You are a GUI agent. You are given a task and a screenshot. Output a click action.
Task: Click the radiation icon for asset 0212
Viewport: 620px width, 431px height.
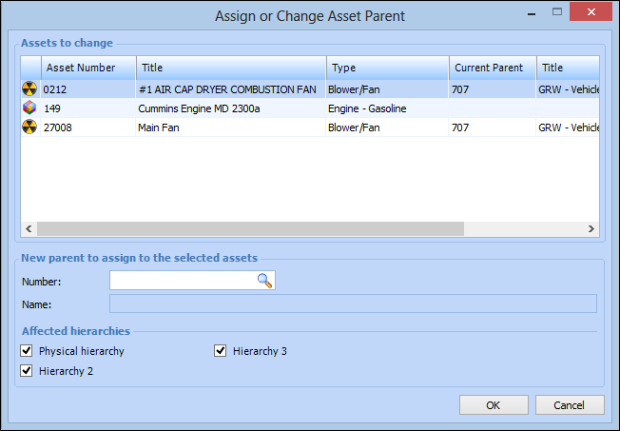pyautogui.click(x=30, y=88)
